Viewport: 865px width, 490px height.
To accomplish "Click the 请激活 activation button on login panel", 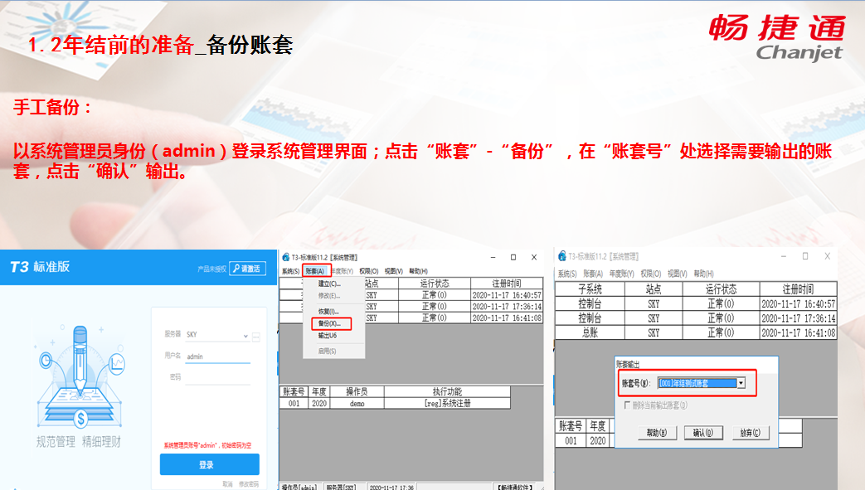I will coord(248,268).
